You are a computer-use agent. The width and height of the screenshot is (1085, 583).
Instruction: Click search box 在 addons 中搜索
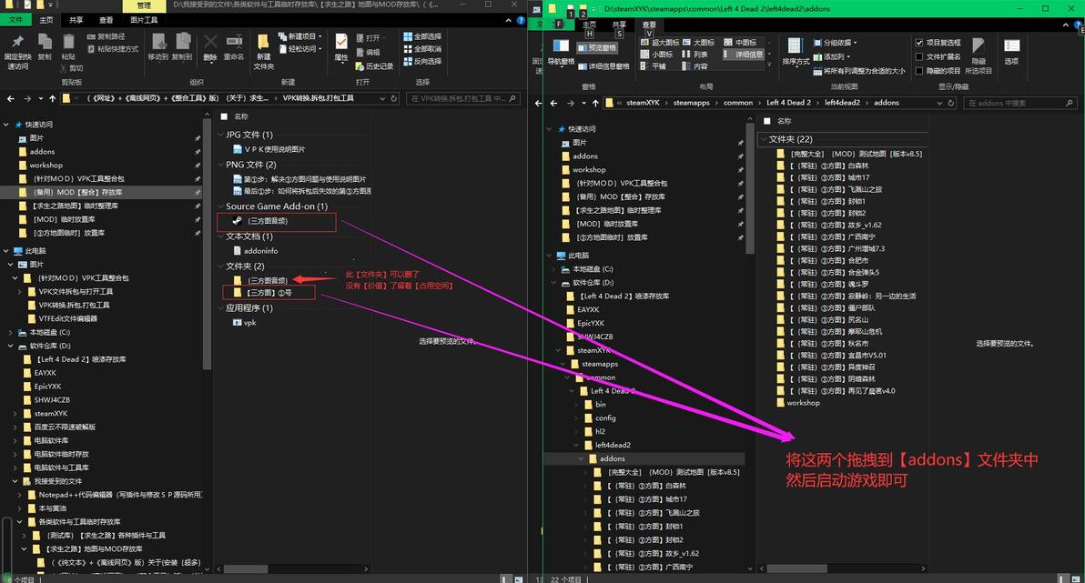(x=1020, y=103)
